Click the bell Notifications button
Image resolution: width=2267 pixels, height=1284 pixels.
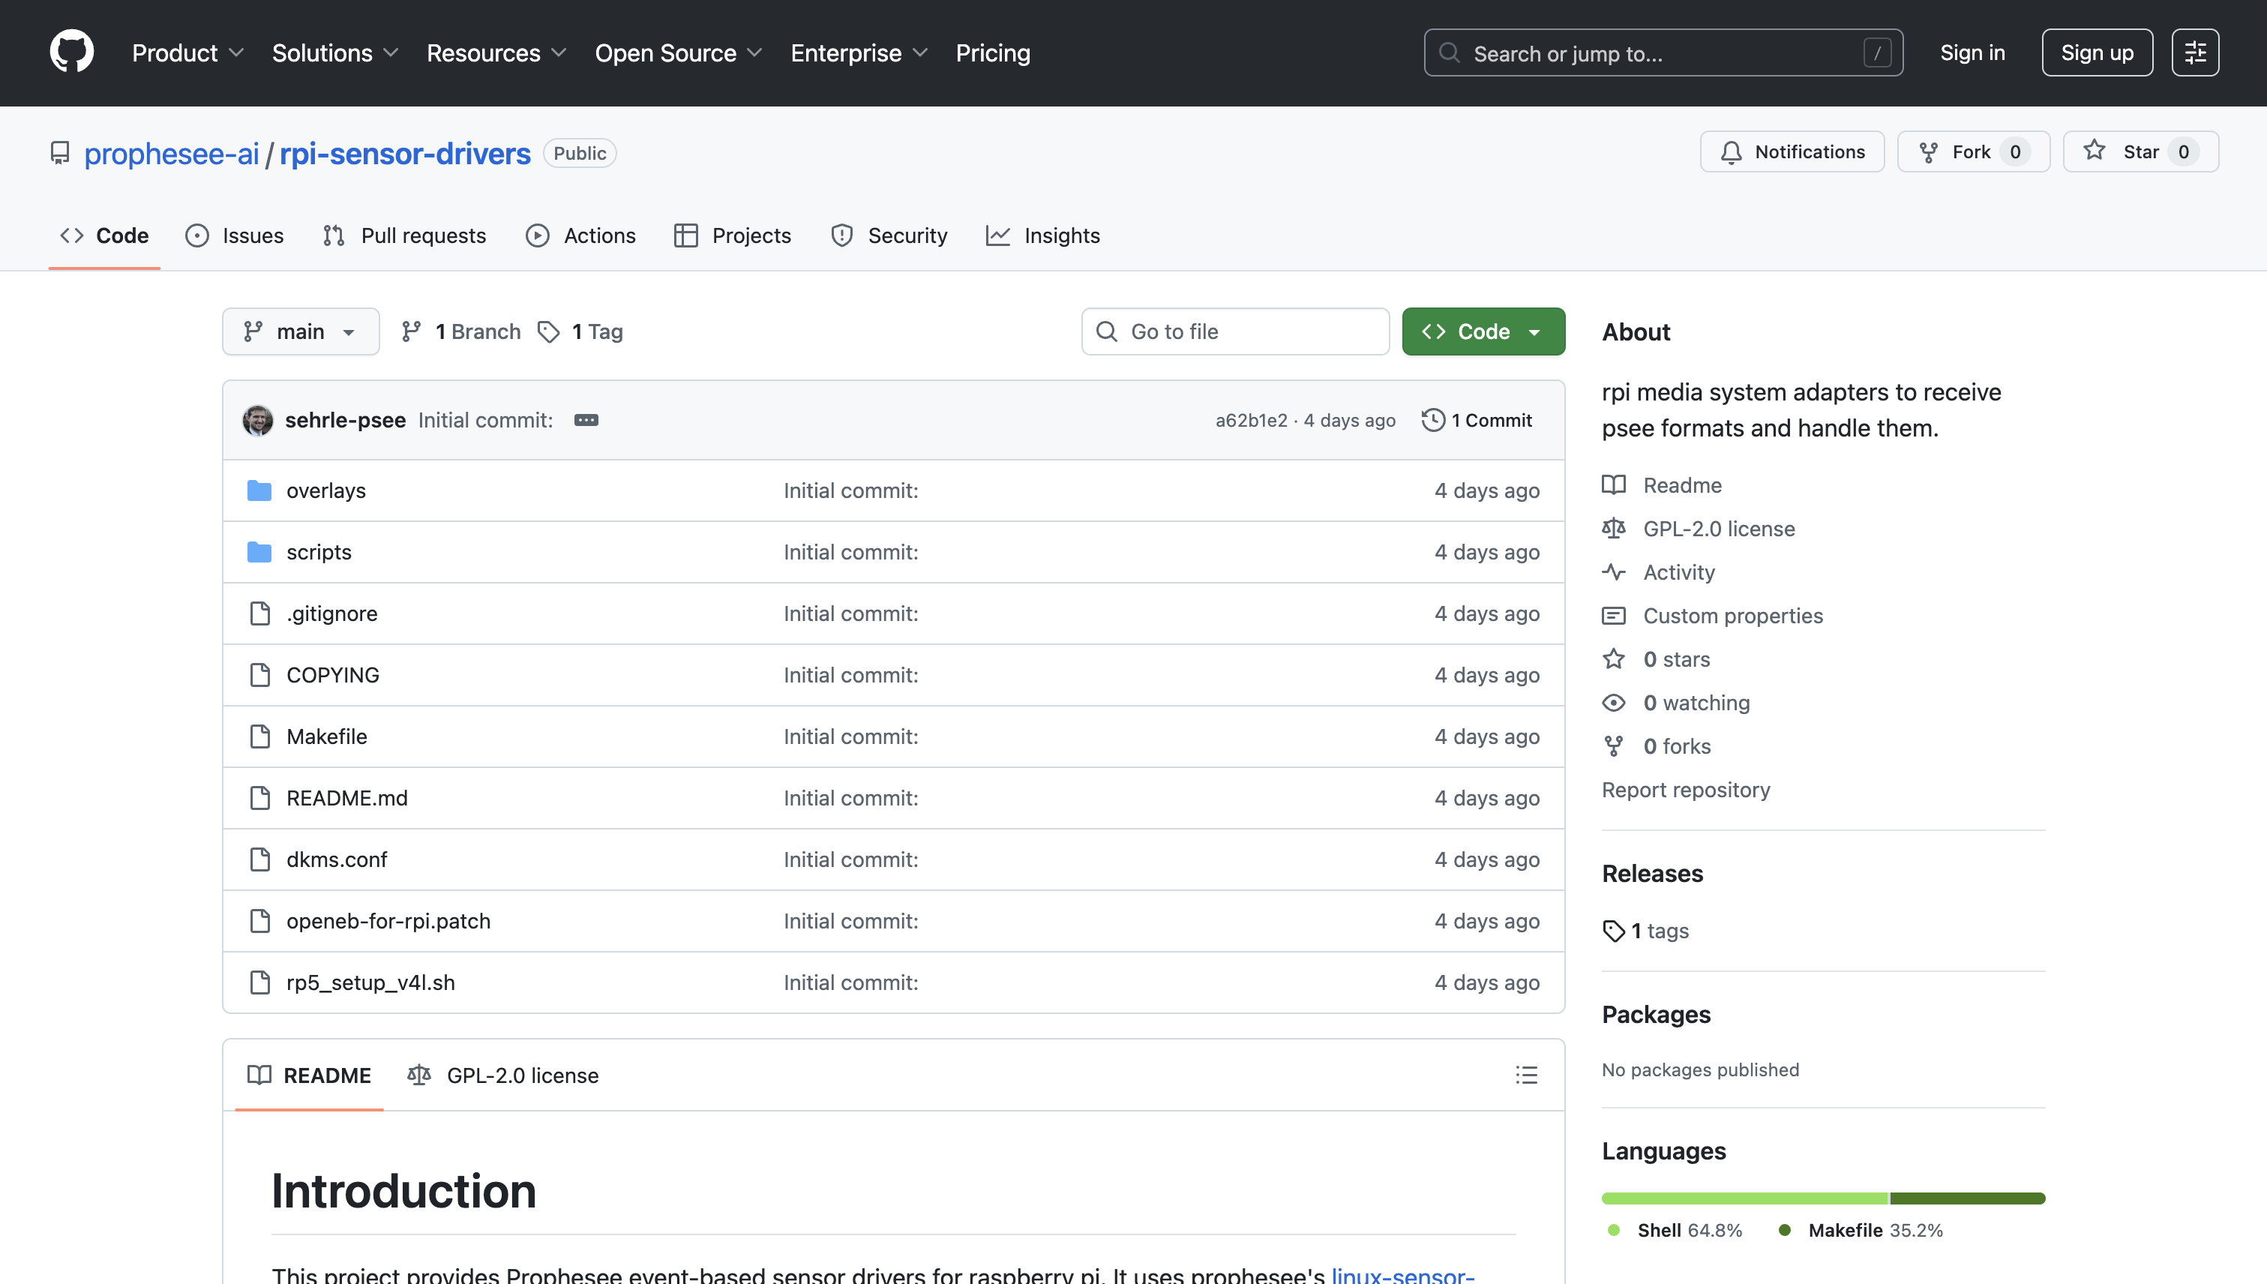tap(1792, 151)
